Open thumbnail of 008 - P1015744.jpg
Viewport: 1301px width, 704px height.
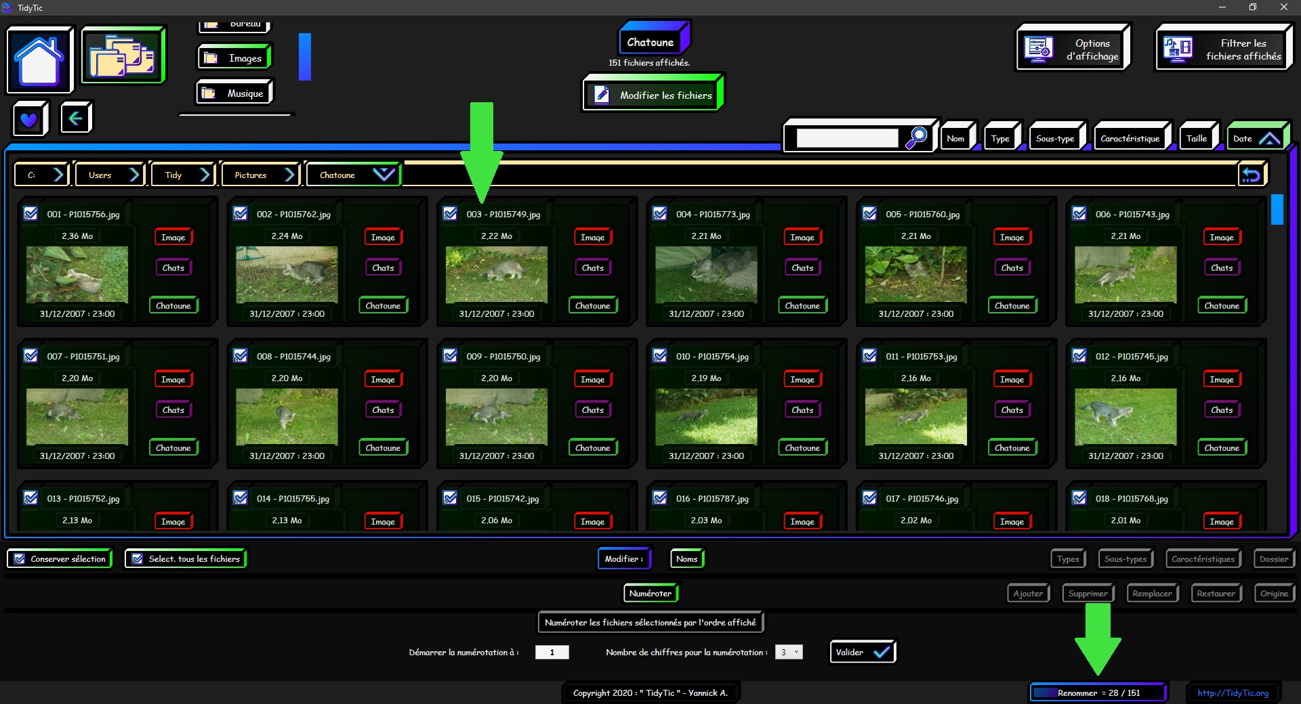[x=287, y=416]
